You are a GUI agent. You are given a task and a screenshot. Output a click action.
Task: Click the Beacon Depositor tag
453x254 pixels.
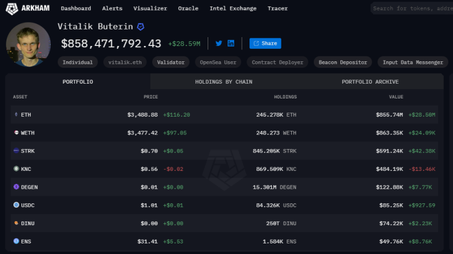(343, 62)
